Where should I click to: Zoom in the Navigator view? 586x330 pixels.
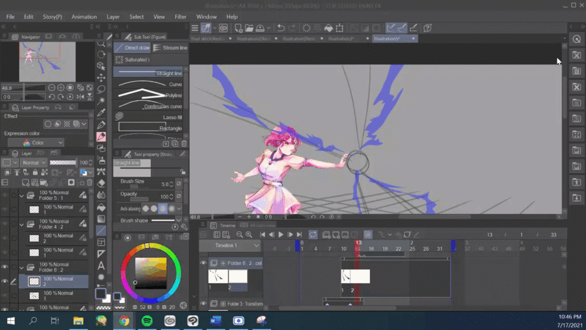[x=60, y=87]
